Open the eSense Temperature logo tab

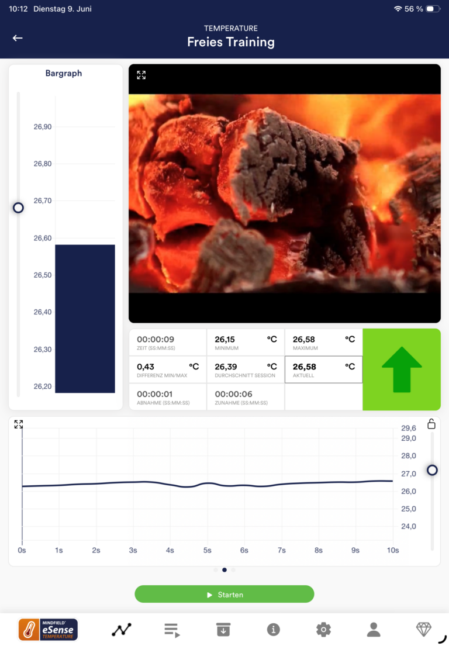(48, 630)
